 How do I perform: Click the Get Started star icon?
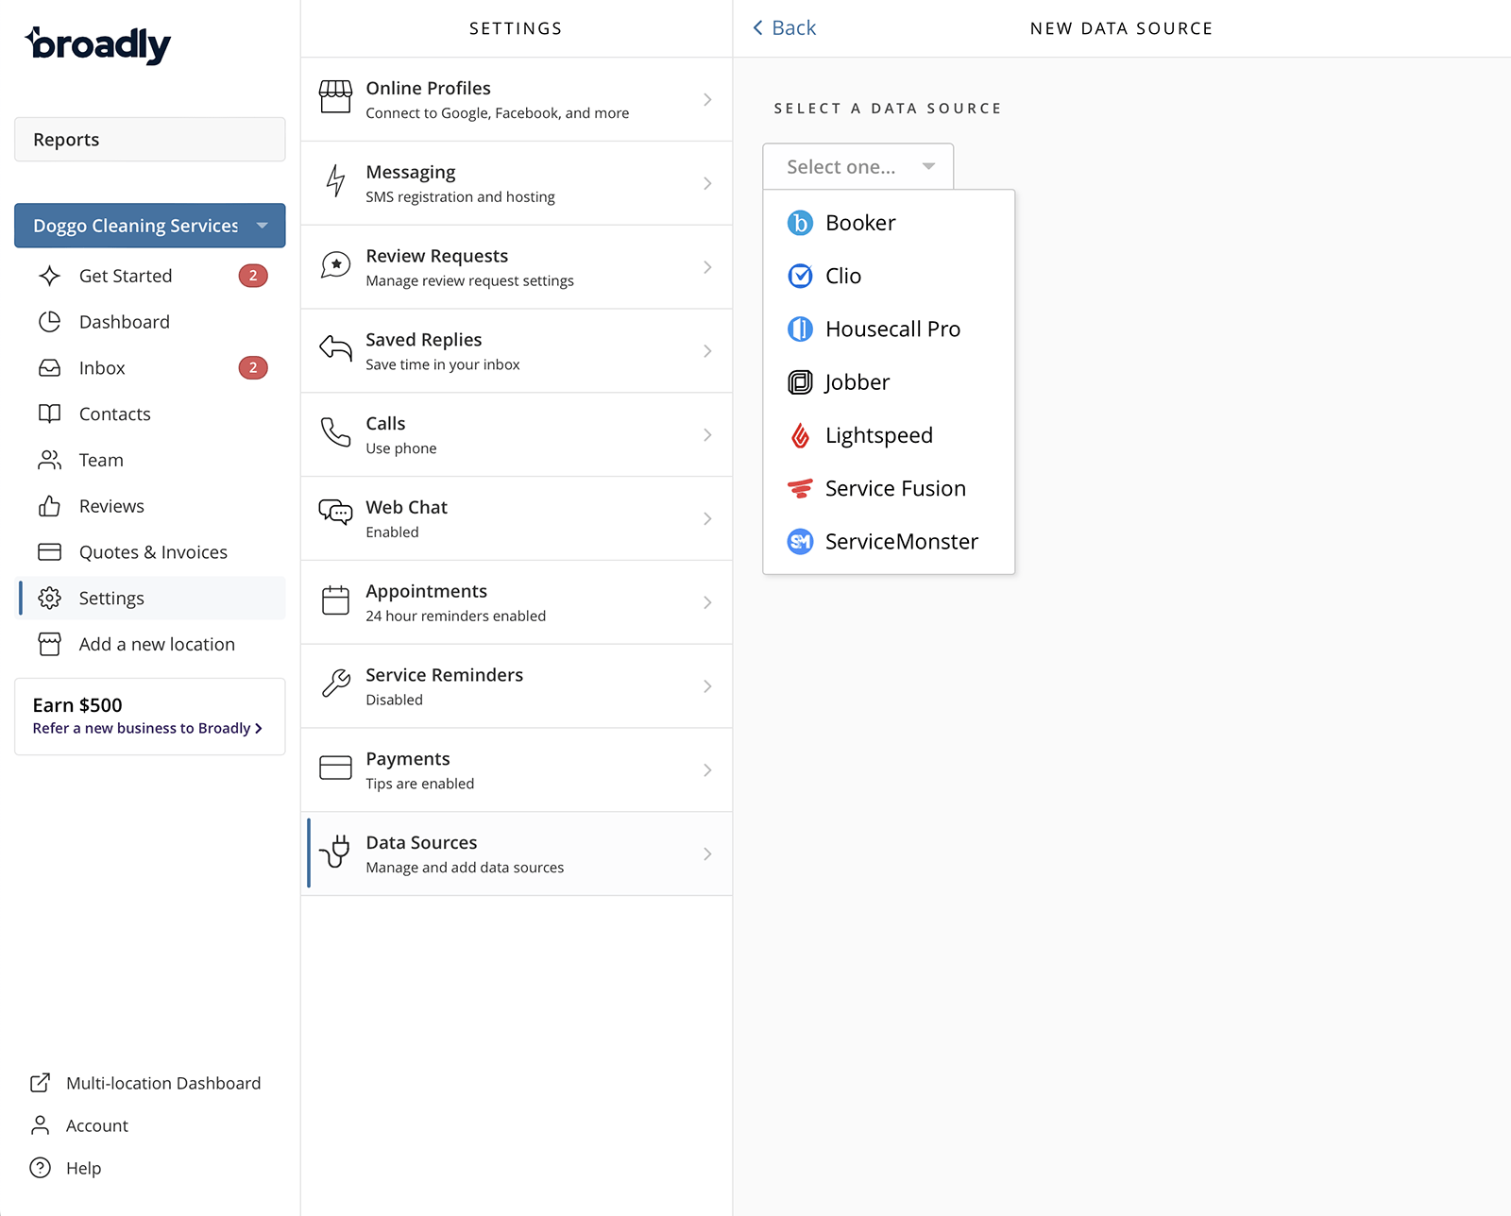pos(50,276)
